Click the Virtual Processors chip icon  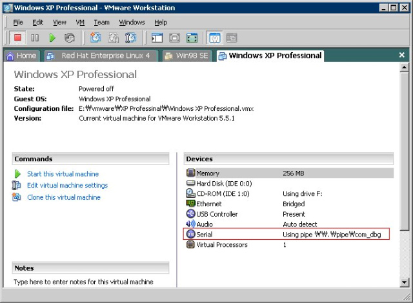(x=190, y=244)
